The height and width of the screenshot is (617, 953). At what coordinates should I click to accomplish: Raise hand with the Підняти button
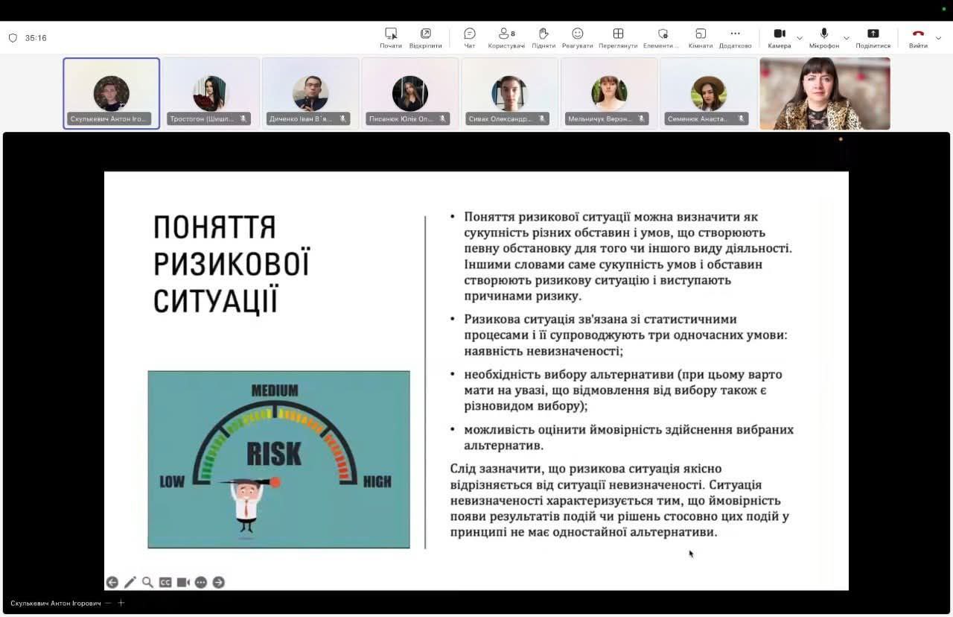tap(544, 37)
